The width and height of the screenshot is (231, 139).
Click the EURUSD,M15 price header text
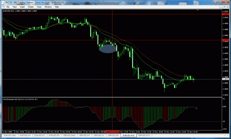point(20,11)
